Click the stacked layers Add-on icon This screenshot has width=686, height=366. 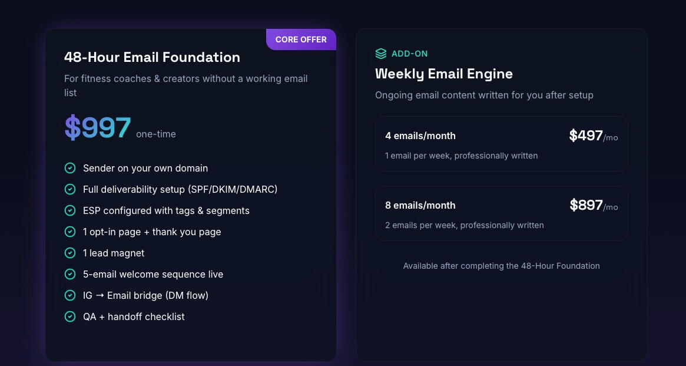[x=381, y=54]
